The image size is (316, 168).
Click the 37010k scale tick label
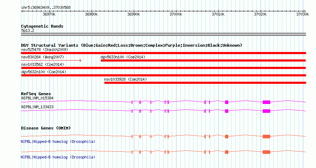coord(218,14)
